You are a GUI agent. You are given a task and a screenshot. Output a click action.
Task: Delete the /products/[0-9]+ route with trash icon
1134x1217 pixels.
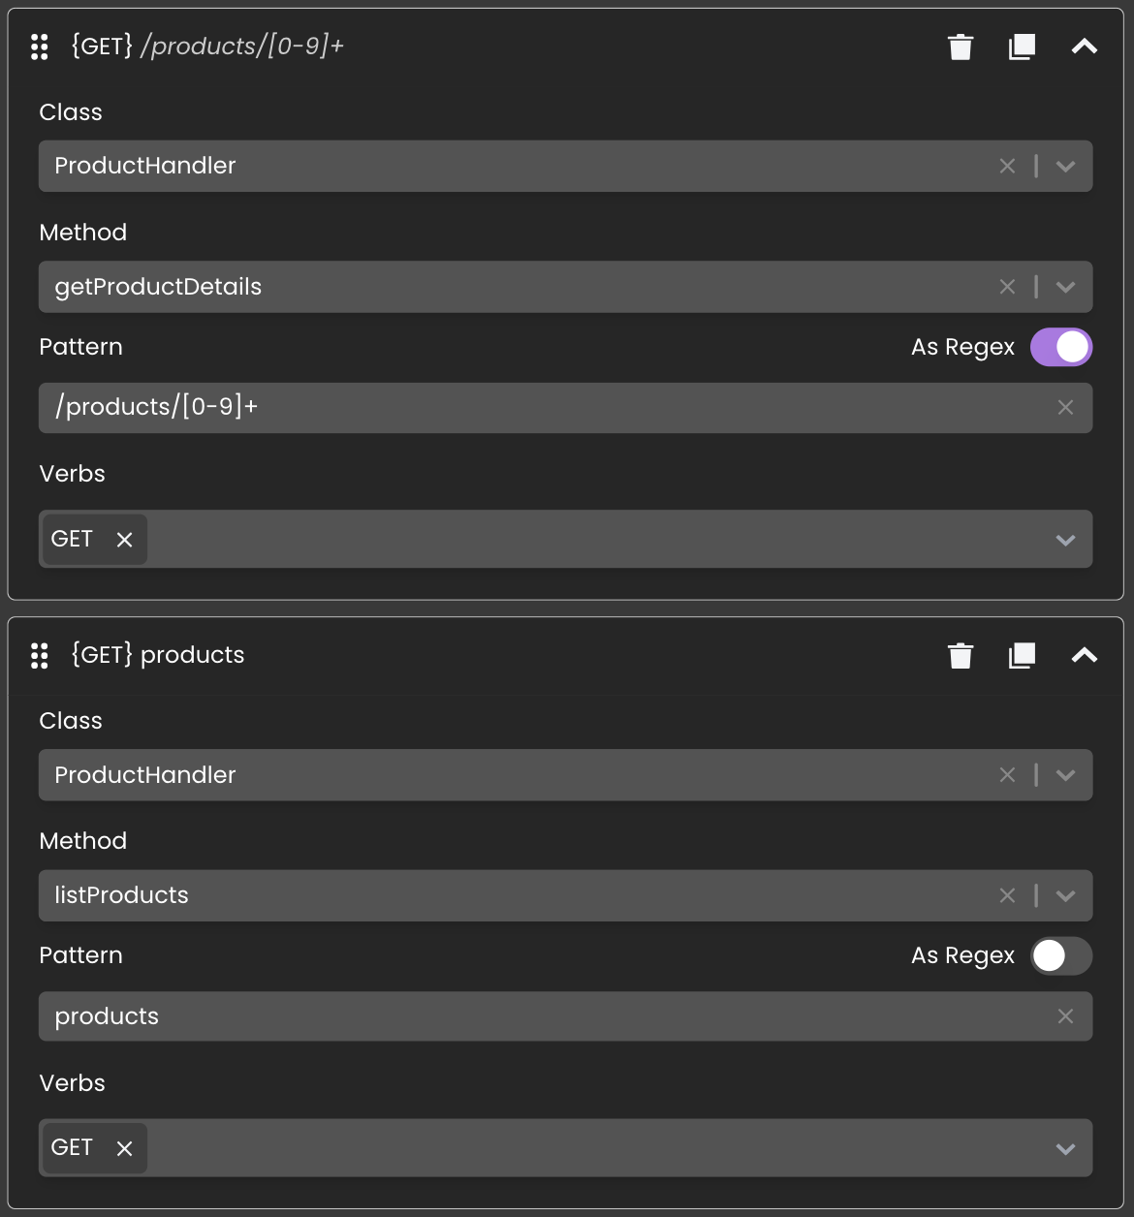click(961, 47)
